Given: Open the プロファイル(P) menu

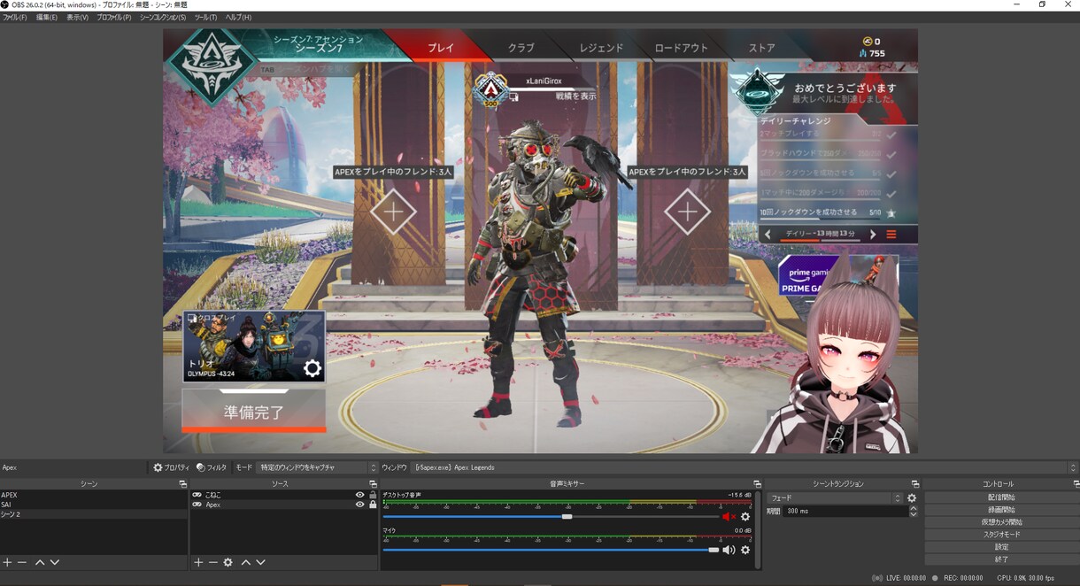Looking at the screenshot, I should pyautogui.click(x=114, y=18).
